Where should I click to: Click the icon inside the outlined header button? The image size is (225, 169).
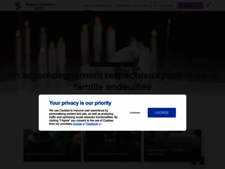[x=155, y=6]
